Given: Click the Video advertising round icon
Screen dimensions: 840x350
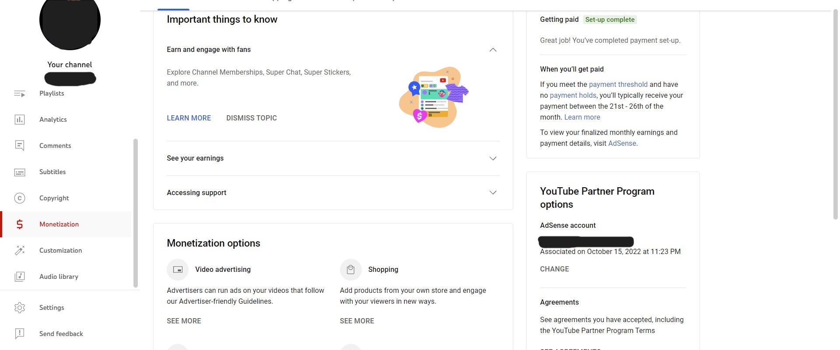Looking at the screenshot, I should pyautogui.click(x=178, y=270).
